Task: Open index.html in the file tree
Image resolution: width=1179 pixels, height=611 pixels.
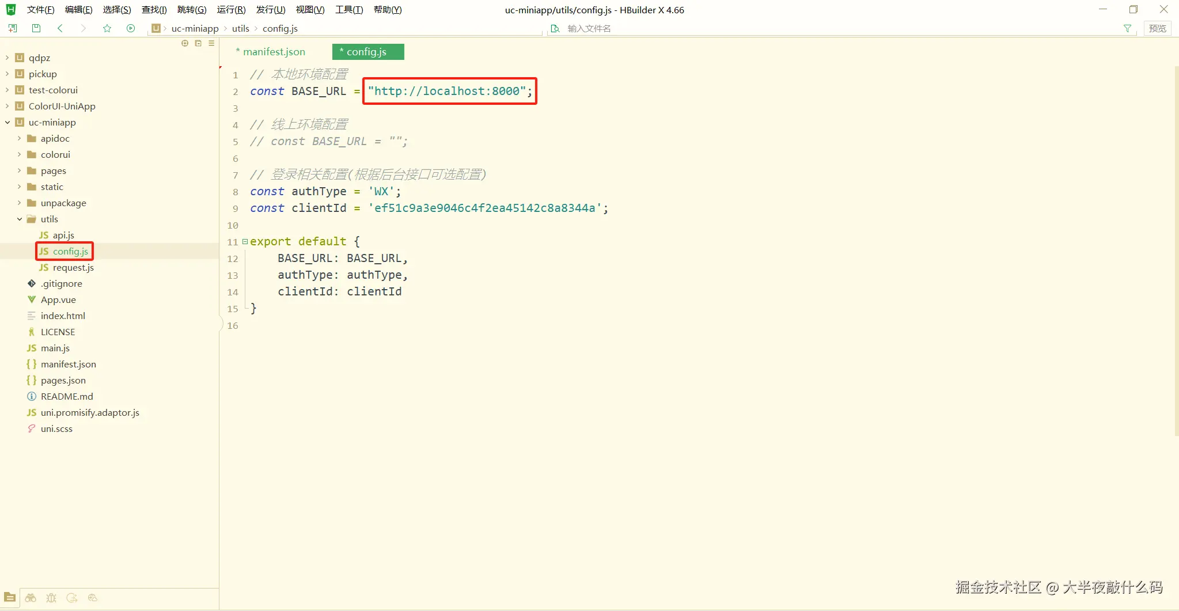Action: pyautogui.click(x=63, y=316)
